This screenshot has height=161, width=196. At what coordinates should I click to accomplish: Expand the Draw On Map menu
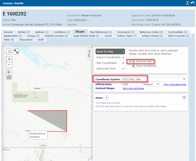click(x=110, y=51)
